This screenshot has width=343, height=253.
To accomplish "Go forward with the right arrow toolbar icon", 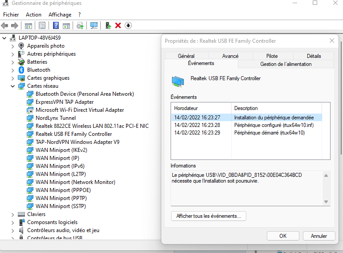I will click(x=14, y=25).
